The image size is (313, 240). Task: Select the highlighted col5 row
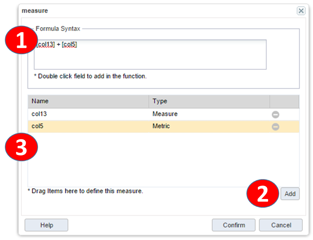[x=163, y=126]
